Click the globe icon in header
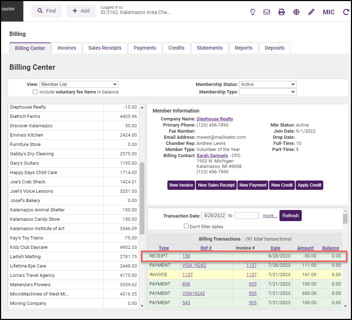Screen dimensions: 352x320 [x=296, y=12]
